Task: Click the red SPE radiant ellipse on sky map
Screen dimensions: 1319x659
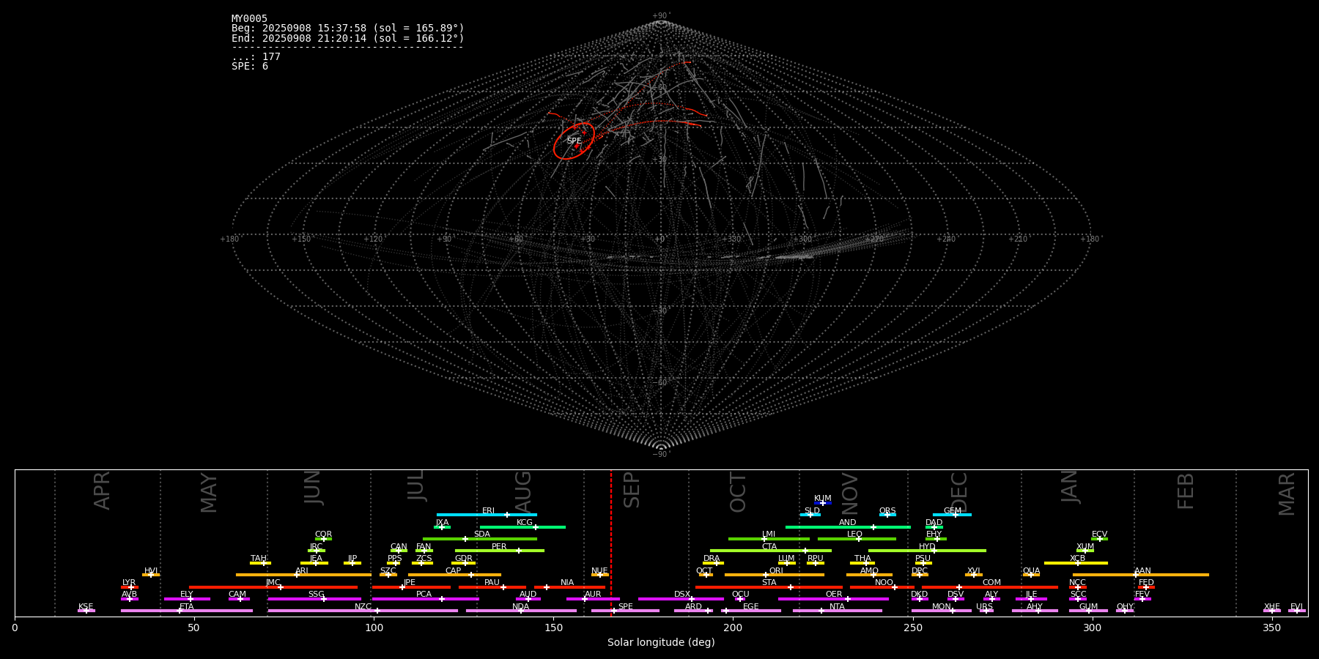Action: point(574,141)
